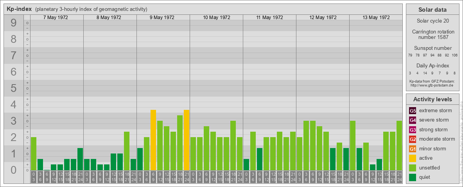Click the 12 May 18-21h bar
The width and height of the screenshot is (463, 187).
point(339,157)
